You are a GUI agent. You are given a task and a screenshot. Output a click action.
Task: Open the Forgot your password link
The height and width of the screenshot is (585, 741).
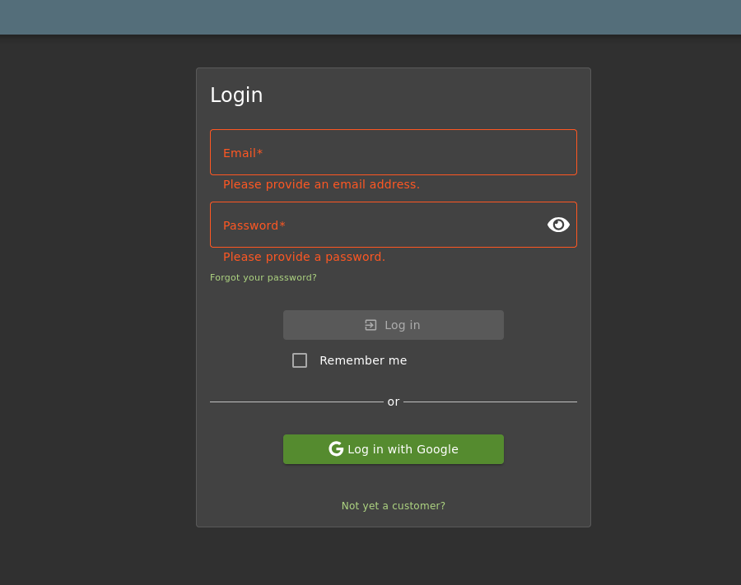tap(263, 277)
